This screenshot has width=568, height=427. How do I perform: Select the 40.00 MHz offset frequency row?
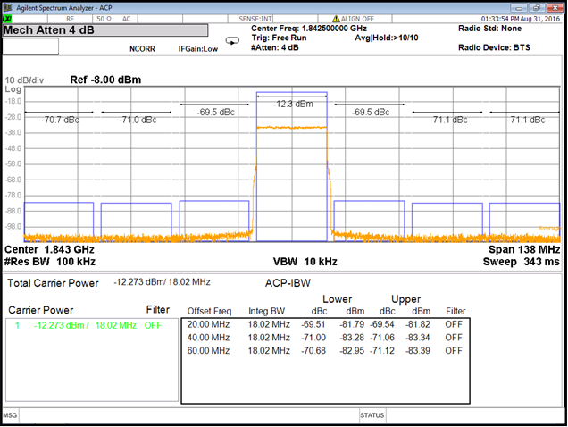tap(210, 338)
